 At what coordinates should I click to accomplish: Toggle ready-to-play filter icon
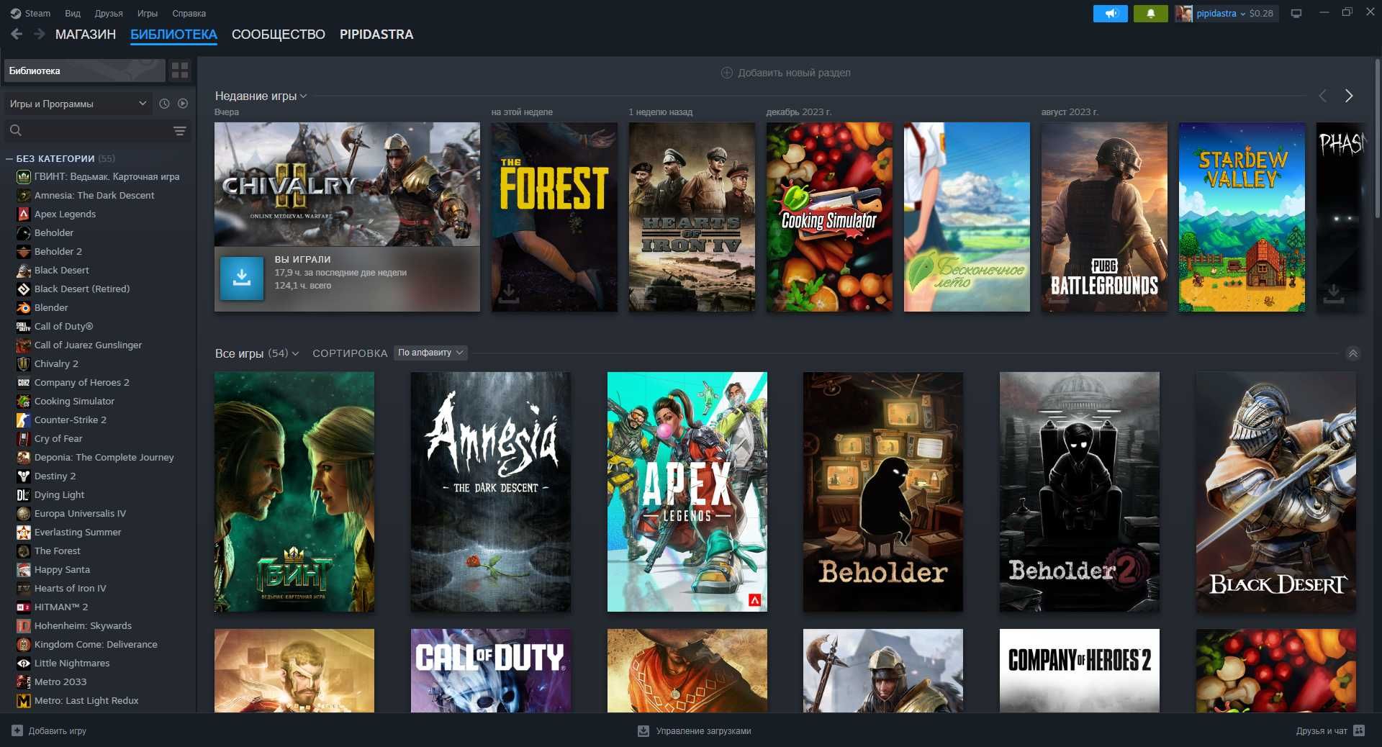point(183,104)
